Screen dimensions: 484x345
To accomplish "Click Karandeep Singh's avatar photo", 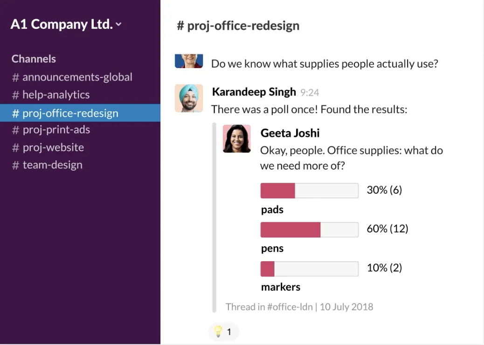I will 189,98.
